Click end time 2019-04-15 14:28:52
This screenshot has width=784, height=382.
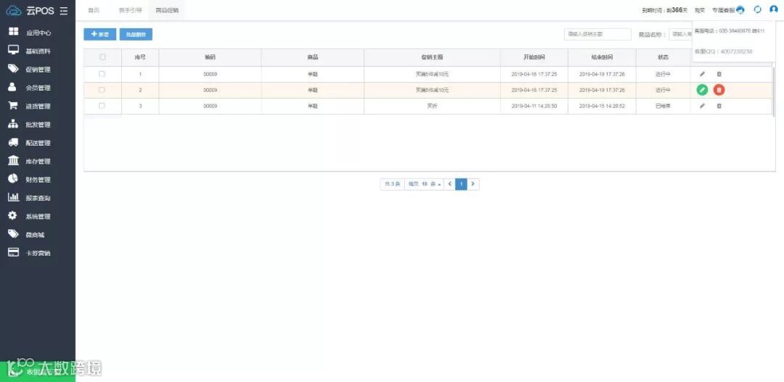pos(602,106)
